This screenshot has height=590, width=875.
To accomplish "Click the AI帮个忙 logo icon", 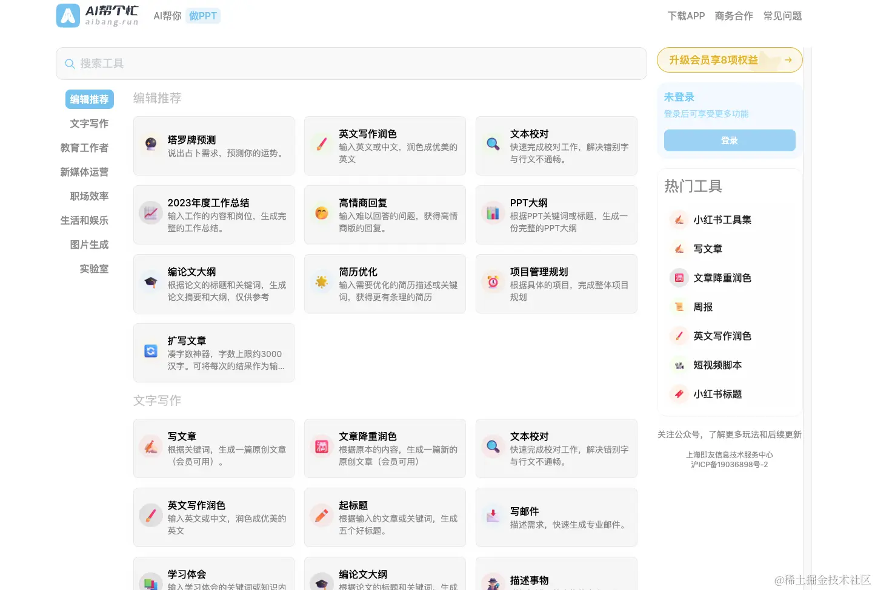I will 68,16.
